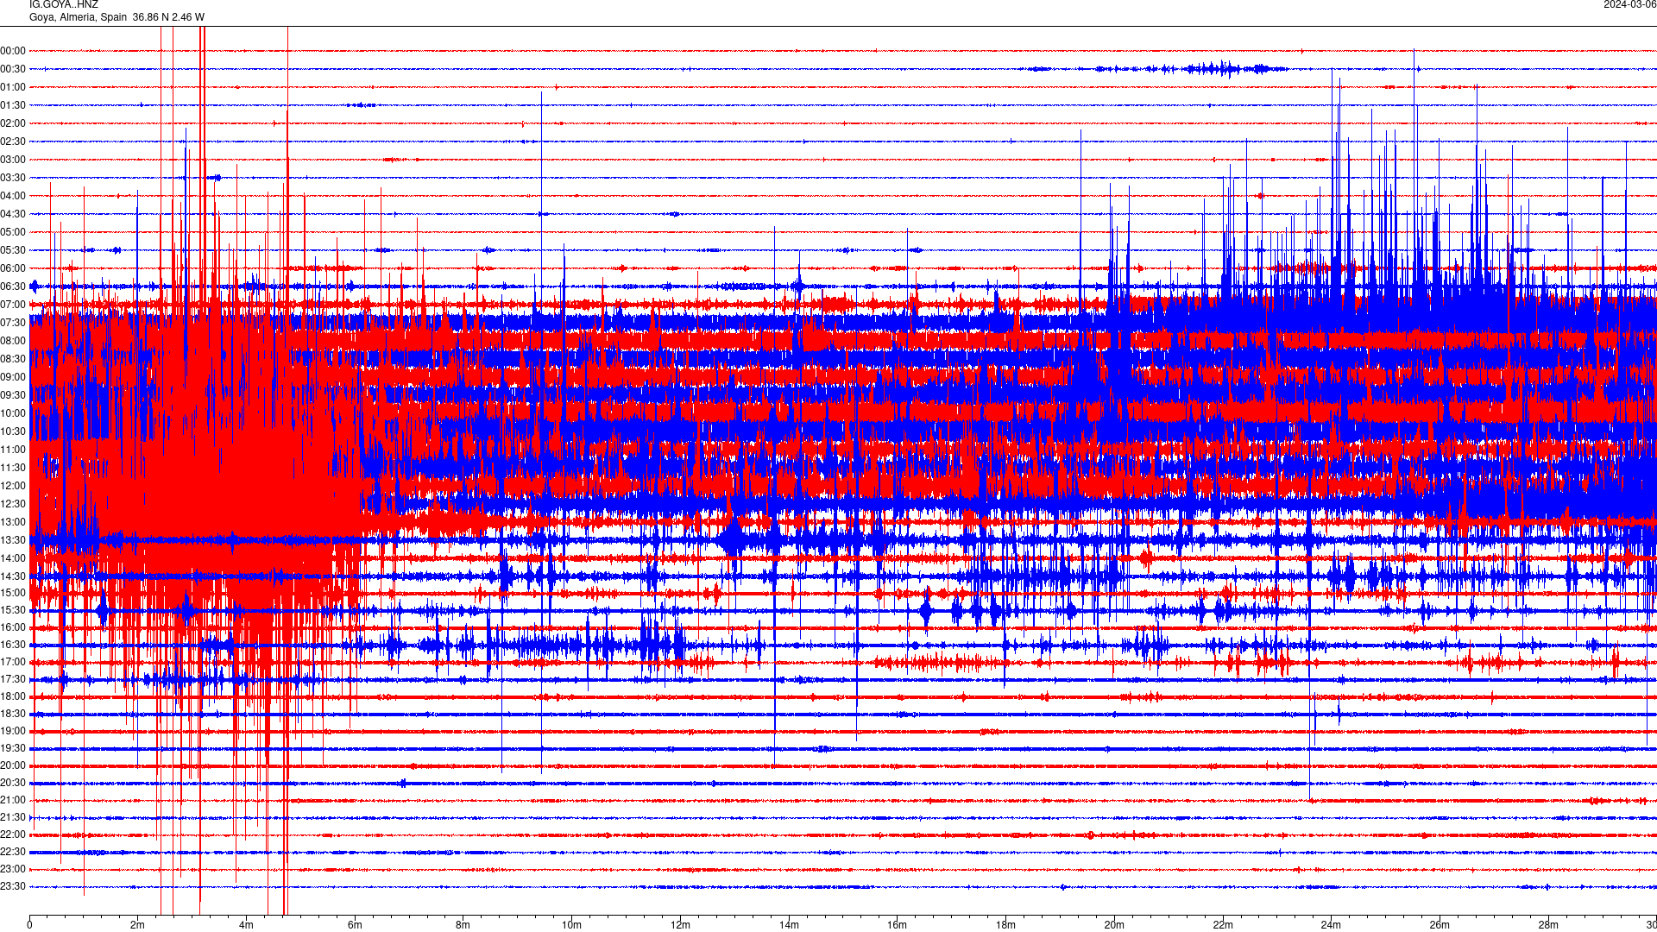This screenshot has width=1657, height=932.
Task: Select the 01:00 row time label
Action: 13,87
